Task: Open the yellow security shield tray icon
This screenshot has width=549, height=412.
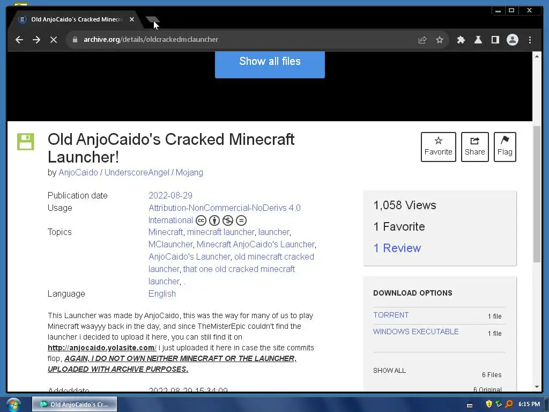Action: 489,404
